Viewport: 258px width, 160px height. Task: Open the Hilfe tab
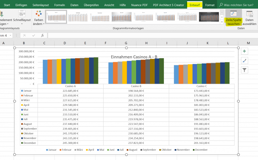pyautogui.click(x=123, y=5)
